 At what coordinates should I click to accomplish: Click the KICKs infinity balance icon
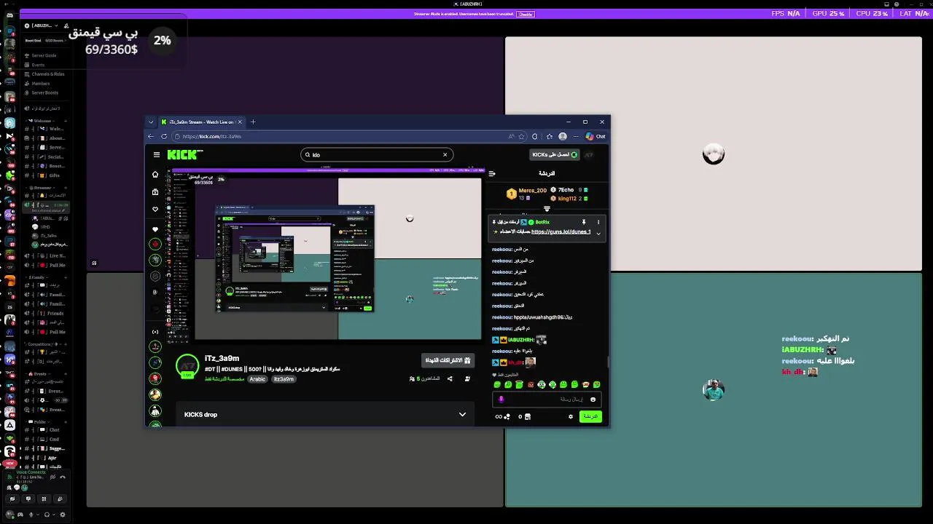tap(502, 416)
